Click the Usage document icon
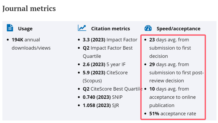This screenshot has width=218, height=123. [x=10, y=28]
